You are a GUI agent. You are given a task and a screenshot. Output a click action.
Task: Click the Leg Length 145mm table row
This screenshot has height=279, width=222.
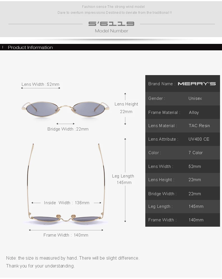183,207
